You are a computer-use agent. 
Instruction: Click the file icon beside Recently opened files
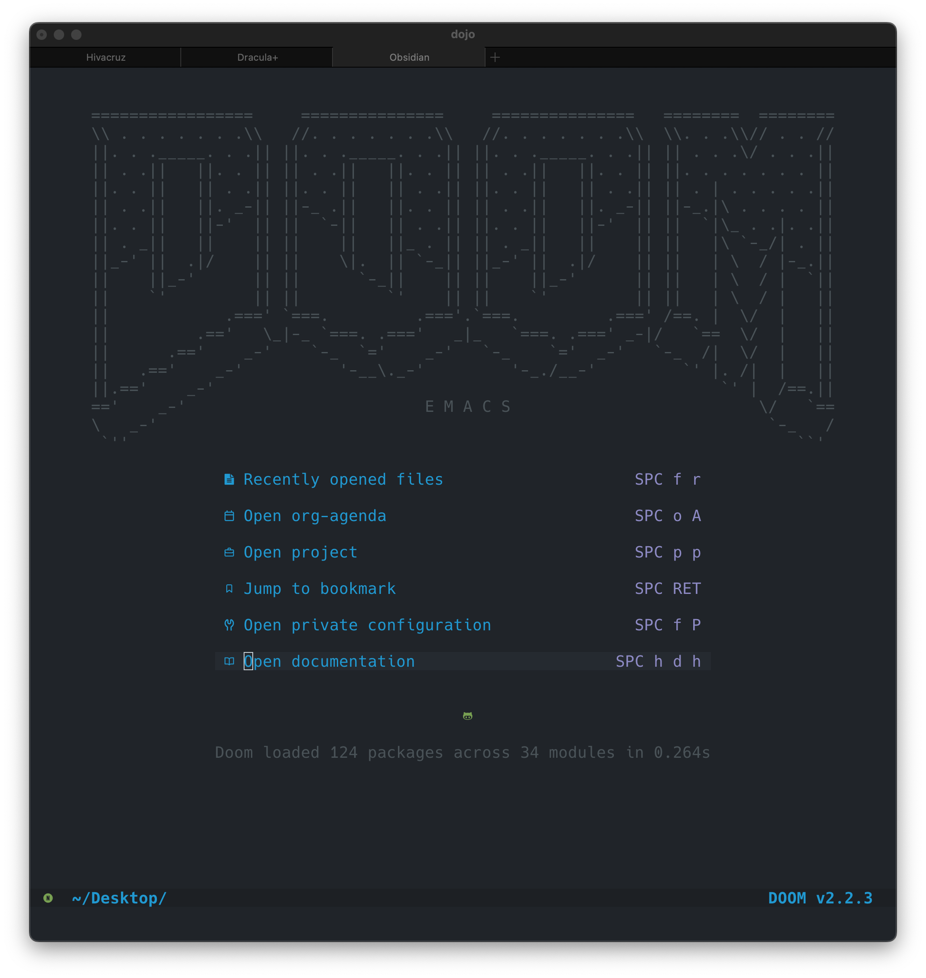(x=229, y=479)
